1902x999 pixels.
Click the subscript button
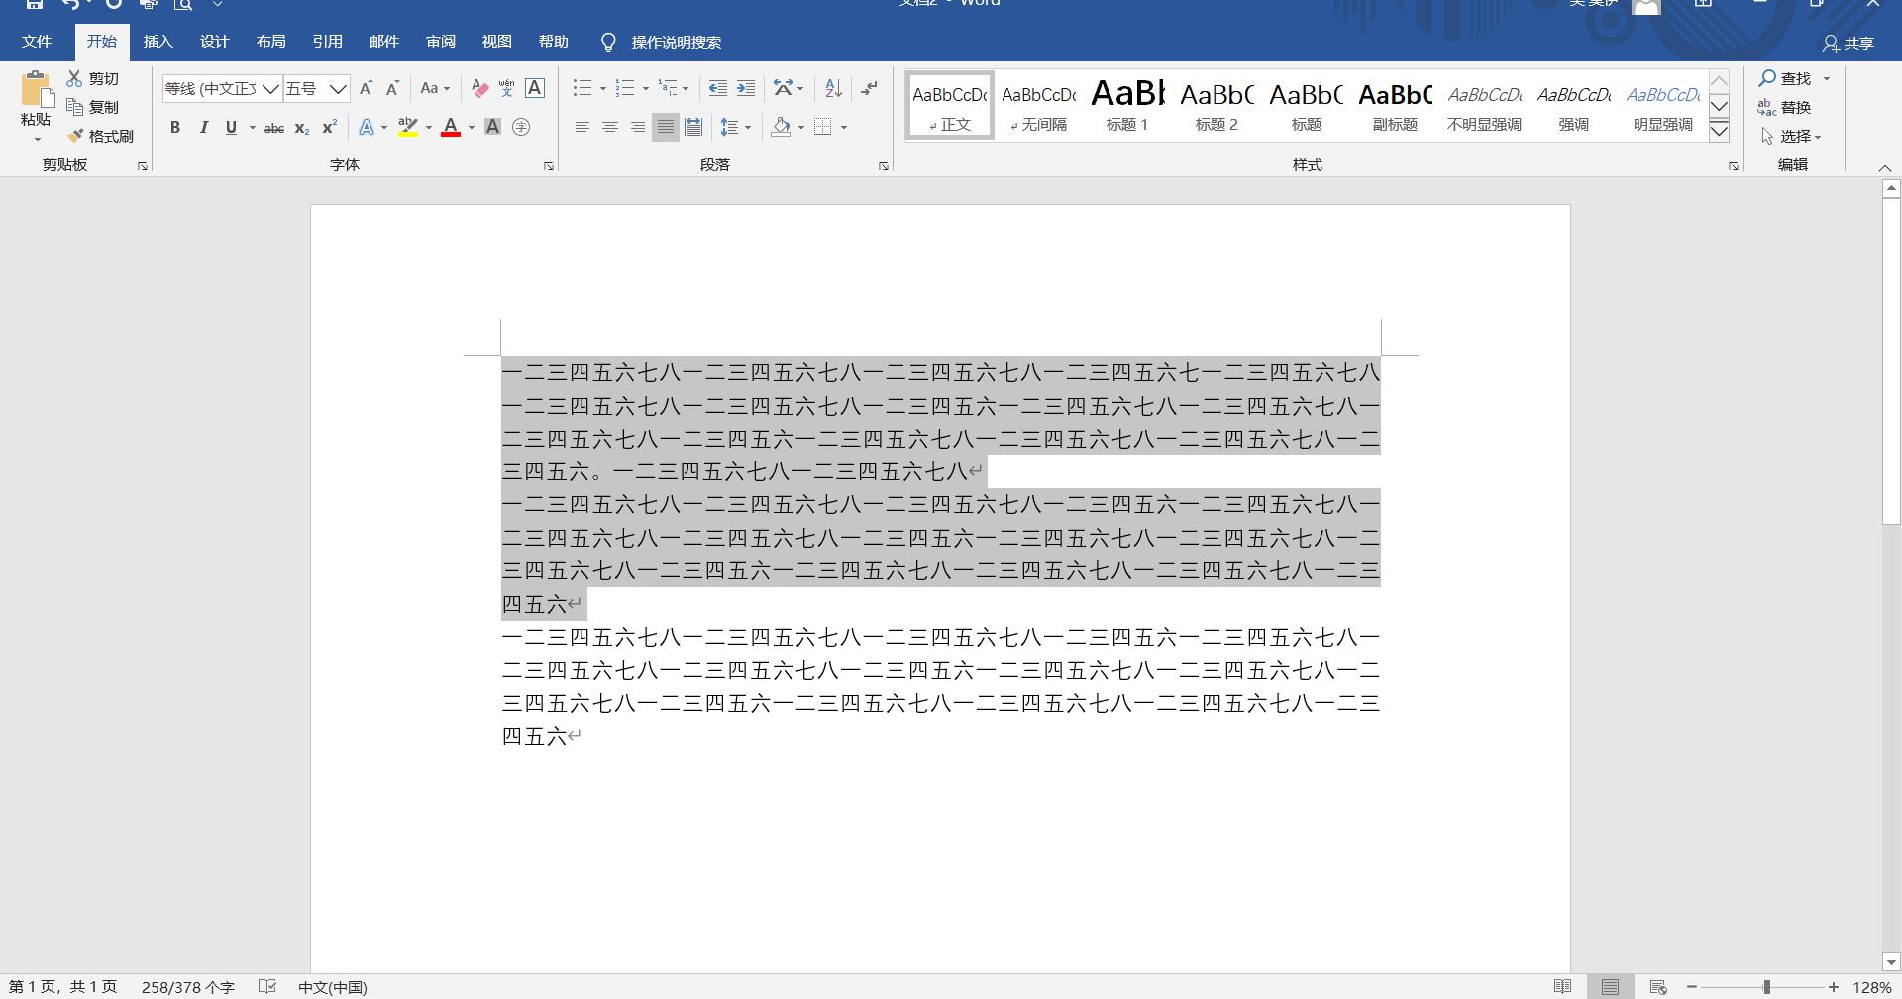[x=302, y=128]
